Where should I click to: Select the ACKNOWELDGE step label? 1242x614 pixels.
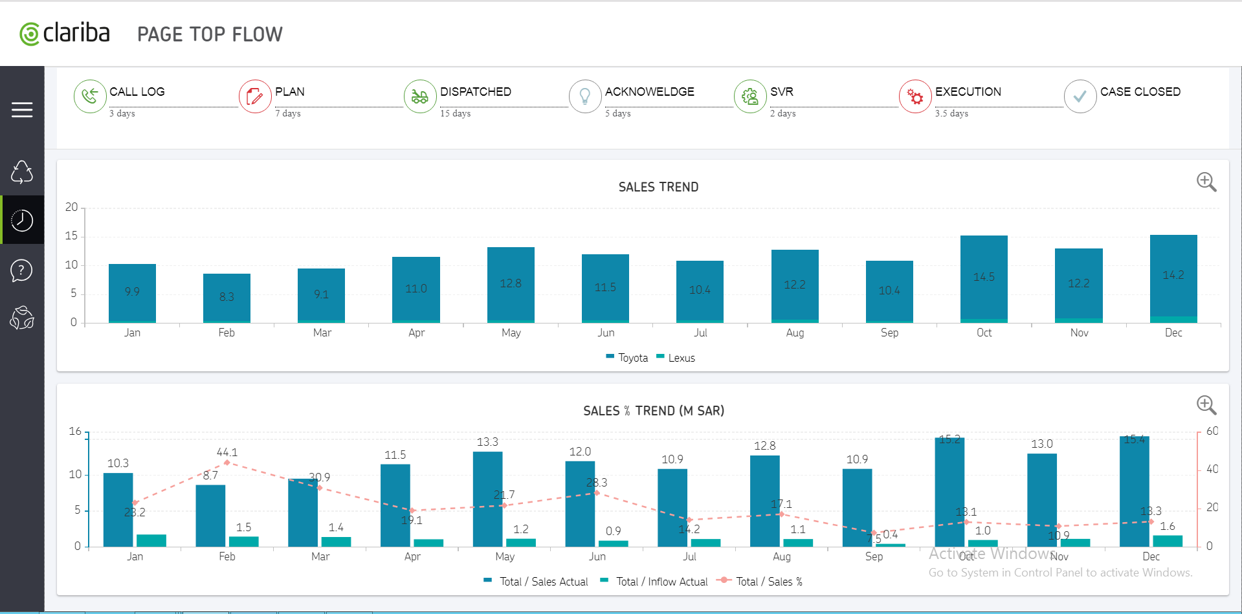650,92
